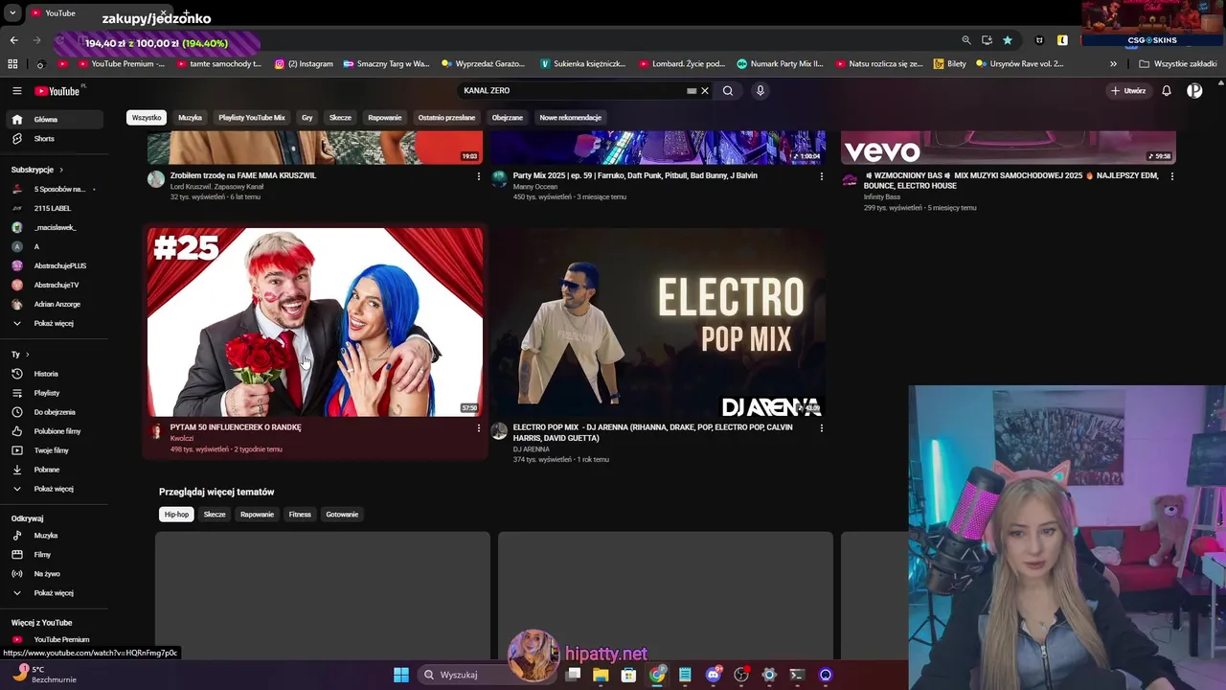Open Chrome tab search dropdown arrow
Image resolution: width=1226 pixels, height=690 pixels.
[x=12, y=13]
